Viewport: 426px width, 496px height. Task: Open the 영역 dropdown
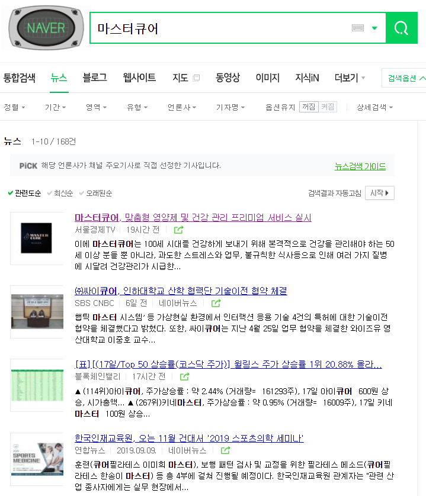coord(97,107)
